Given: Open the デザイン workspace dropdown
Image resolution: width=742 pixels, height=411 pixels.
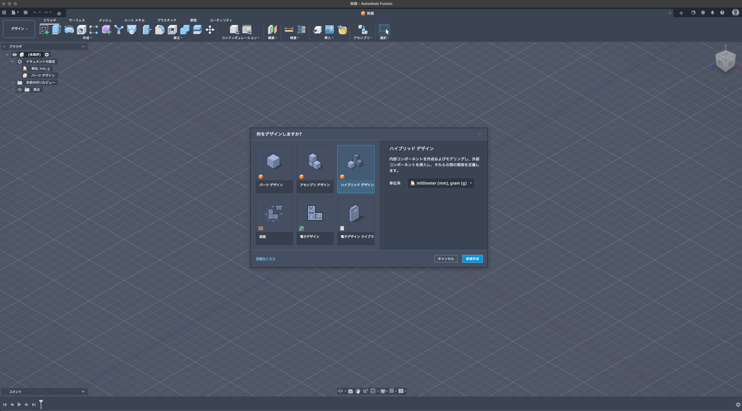Looking at the screenshot, I should 19,29.
